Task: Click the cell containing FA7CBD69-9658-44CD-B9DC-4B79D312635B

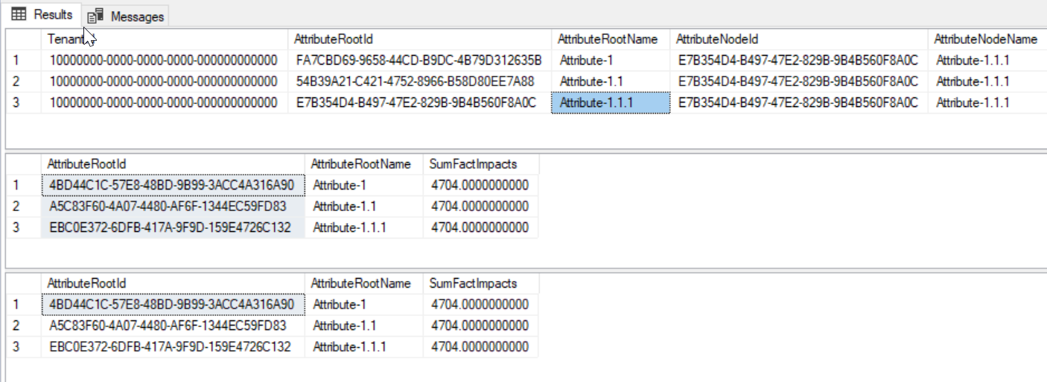Action: 419,60
